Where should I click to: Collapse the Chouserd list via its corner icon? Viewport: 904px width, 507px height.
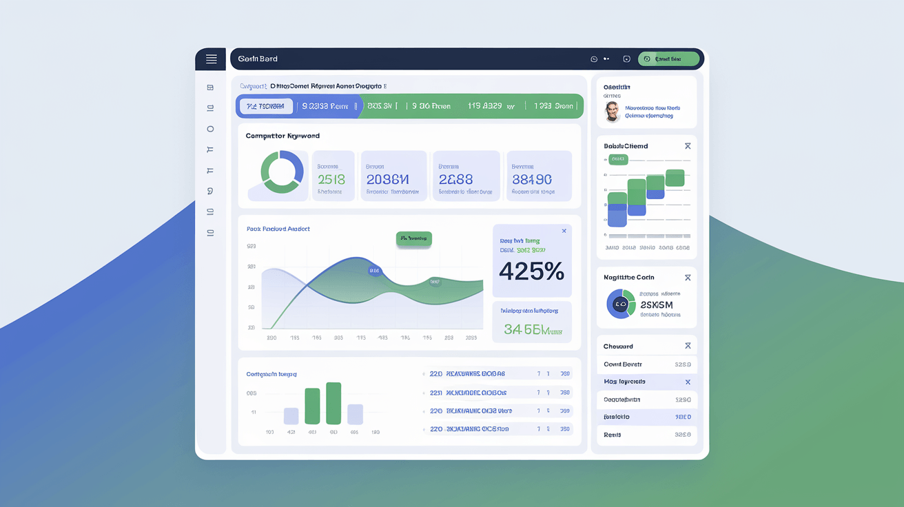pyautogui.click(x=688, y=346)
